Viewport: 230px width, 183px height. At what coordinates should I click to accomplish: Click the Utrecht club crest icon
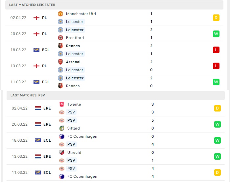pos(62,152)
